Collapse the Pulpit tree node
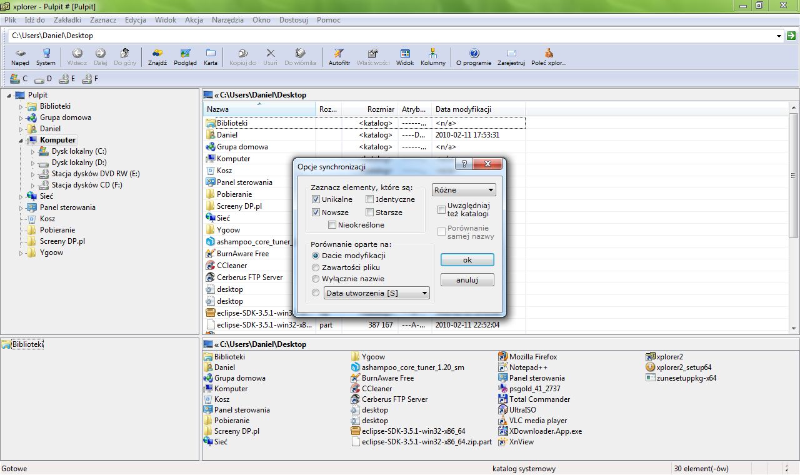This screenshot has width=800, height=475. click(9, 95)
